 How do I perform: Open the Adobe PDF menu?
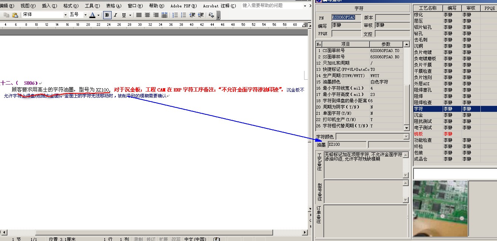pyautogui.click(x=183, y=6)
